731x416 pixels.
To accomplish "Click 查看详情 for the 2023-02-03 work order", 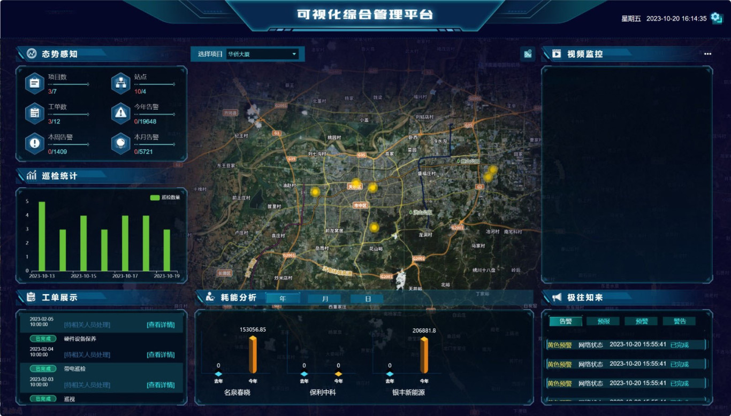I will pos(161,385).
